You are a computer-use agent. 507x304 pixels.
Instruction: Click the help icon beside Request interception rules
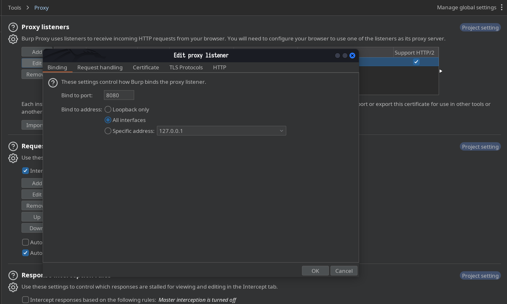[13, 146]
